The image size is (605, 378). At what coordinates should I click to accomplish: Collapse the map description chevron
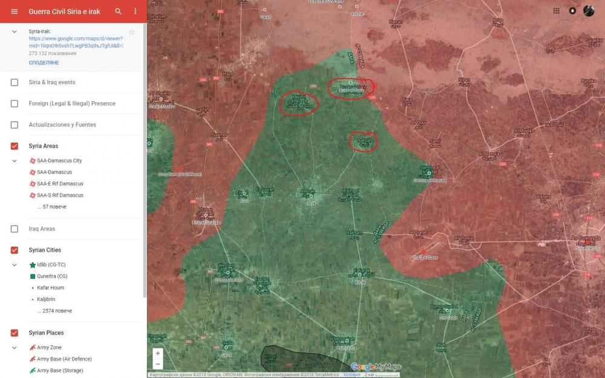(x=15, y=31)
